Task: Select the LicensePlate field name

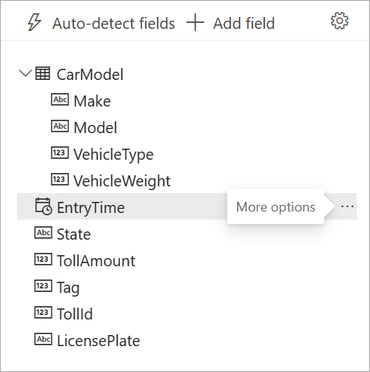Action: [x=98, y=340]
